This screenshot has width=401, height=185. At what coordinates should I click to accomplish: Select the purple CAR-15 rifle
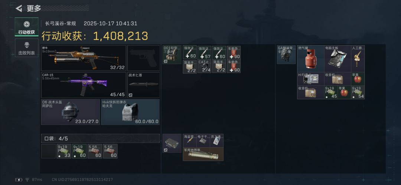tap(84, 85)
